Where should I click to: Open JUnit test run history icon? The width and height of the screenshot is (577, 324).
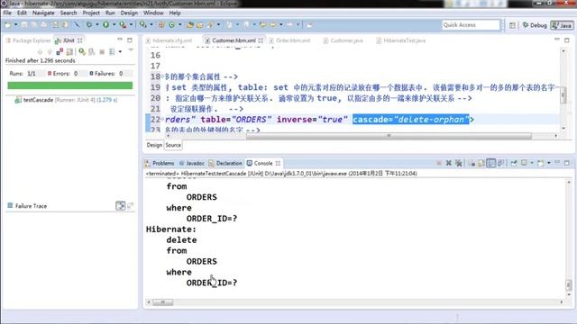pyautogui.click(x=112, y=52)
